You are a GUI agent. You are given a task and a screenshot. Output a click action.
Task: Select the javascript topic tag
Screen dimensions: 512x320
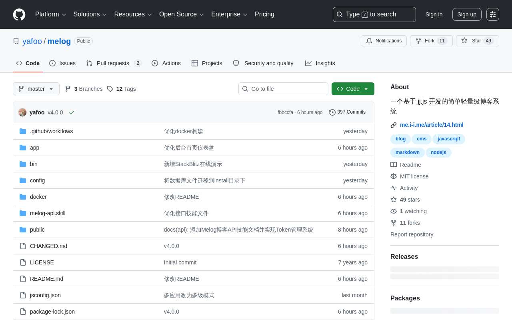point(449,139)
